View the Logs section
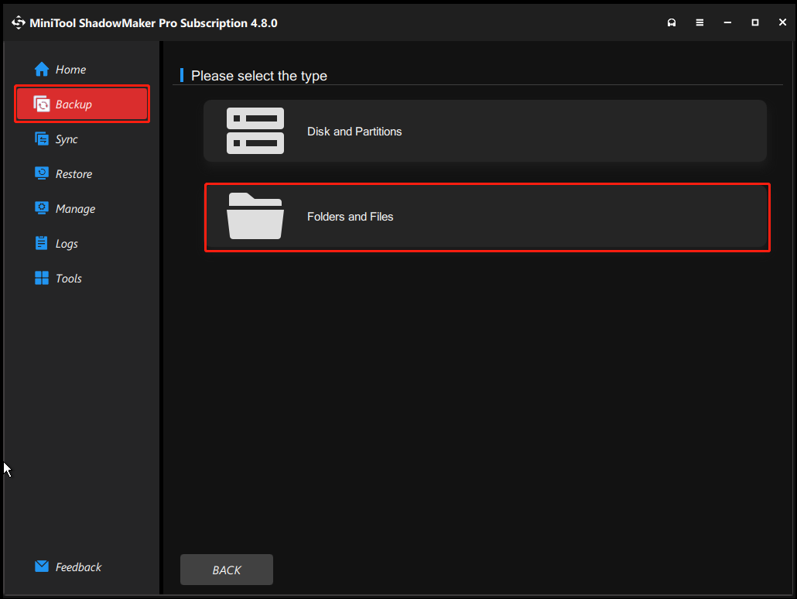 (x=67, y=243)
